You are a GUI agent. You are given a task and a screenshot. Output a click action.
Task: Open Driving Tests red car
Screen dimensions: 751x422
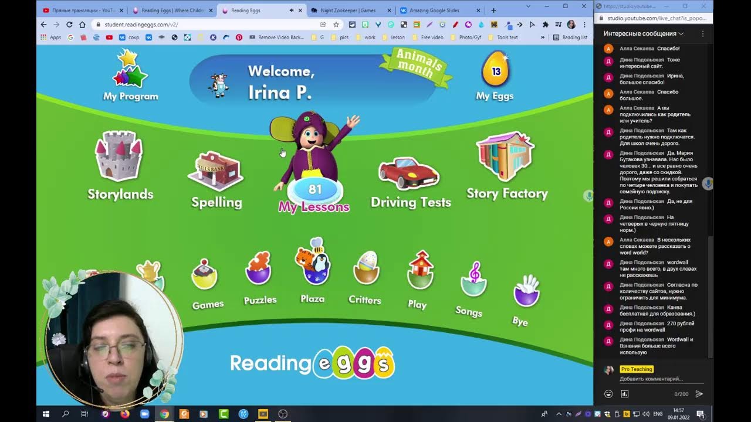click(409, 172)
